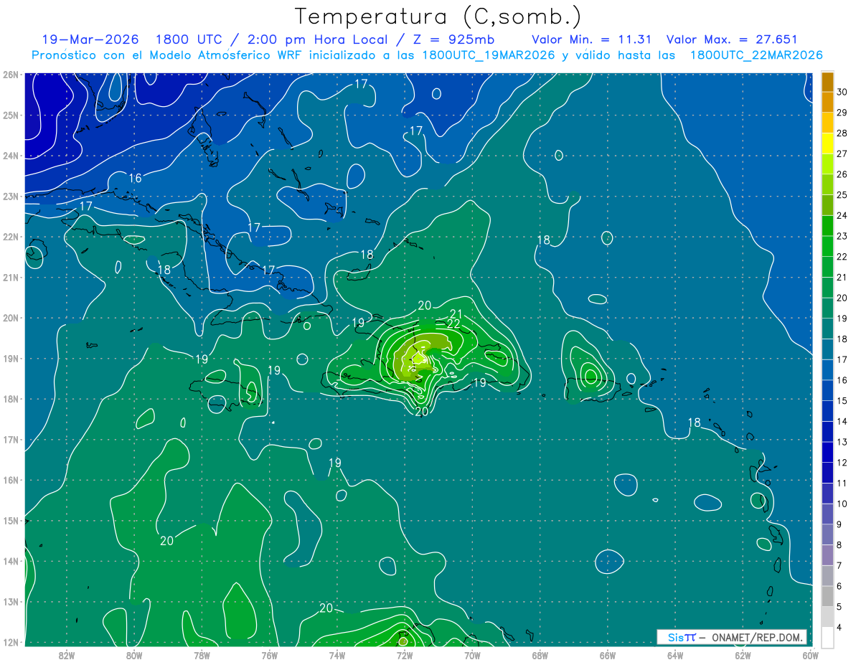Click the Valor Min. = 11.31 text
This screenshot has height=665, width=861.
pyautogui.click(x=591, y=39)
